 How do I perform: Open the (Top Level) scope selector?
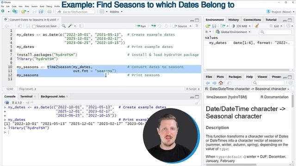pyautogui.click(x=27, y=89)
